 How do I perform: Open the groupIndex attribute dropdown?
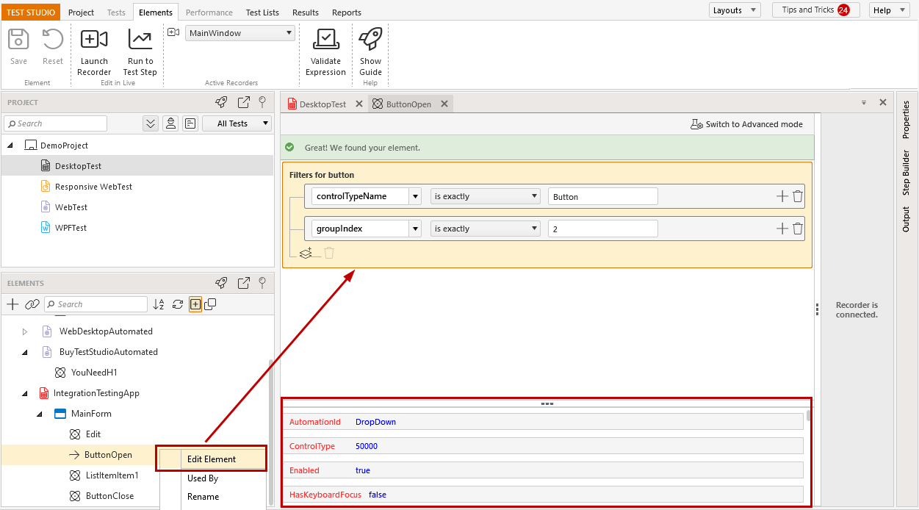point(416,229)
